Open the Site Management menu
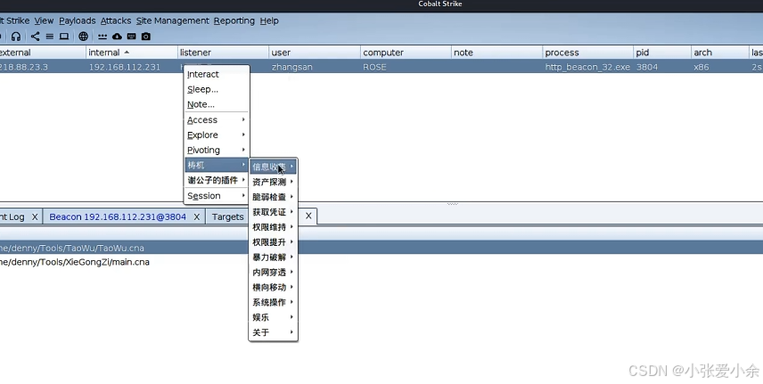Viewport: 763px width, 384px height. click(x=172, y=20)
